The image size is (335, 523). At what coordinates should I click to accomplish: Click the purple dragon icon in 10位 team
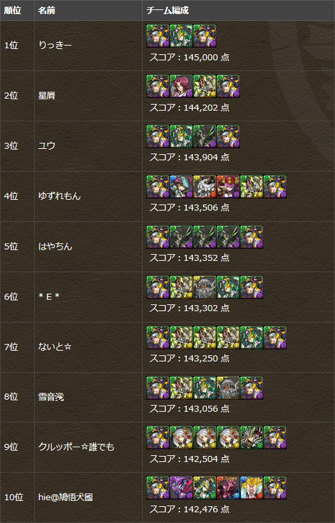[x=182, y=488]
